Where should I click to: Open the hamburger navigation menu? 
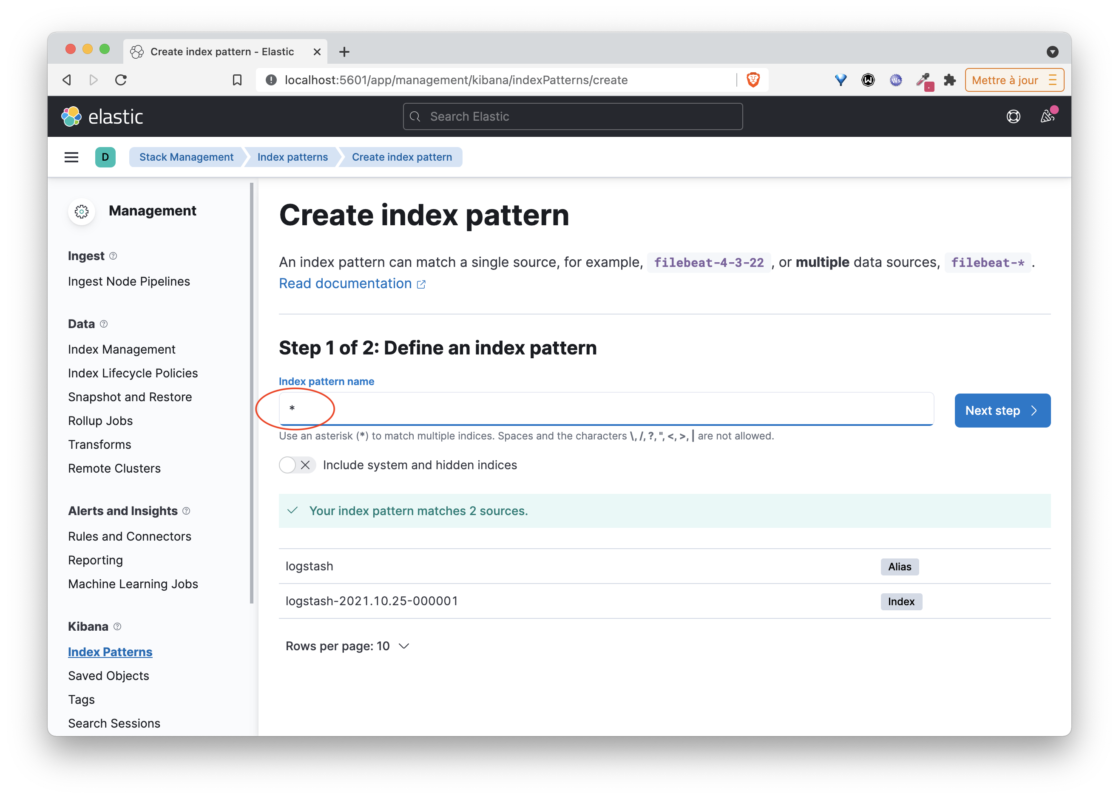(x=71, y=157)
